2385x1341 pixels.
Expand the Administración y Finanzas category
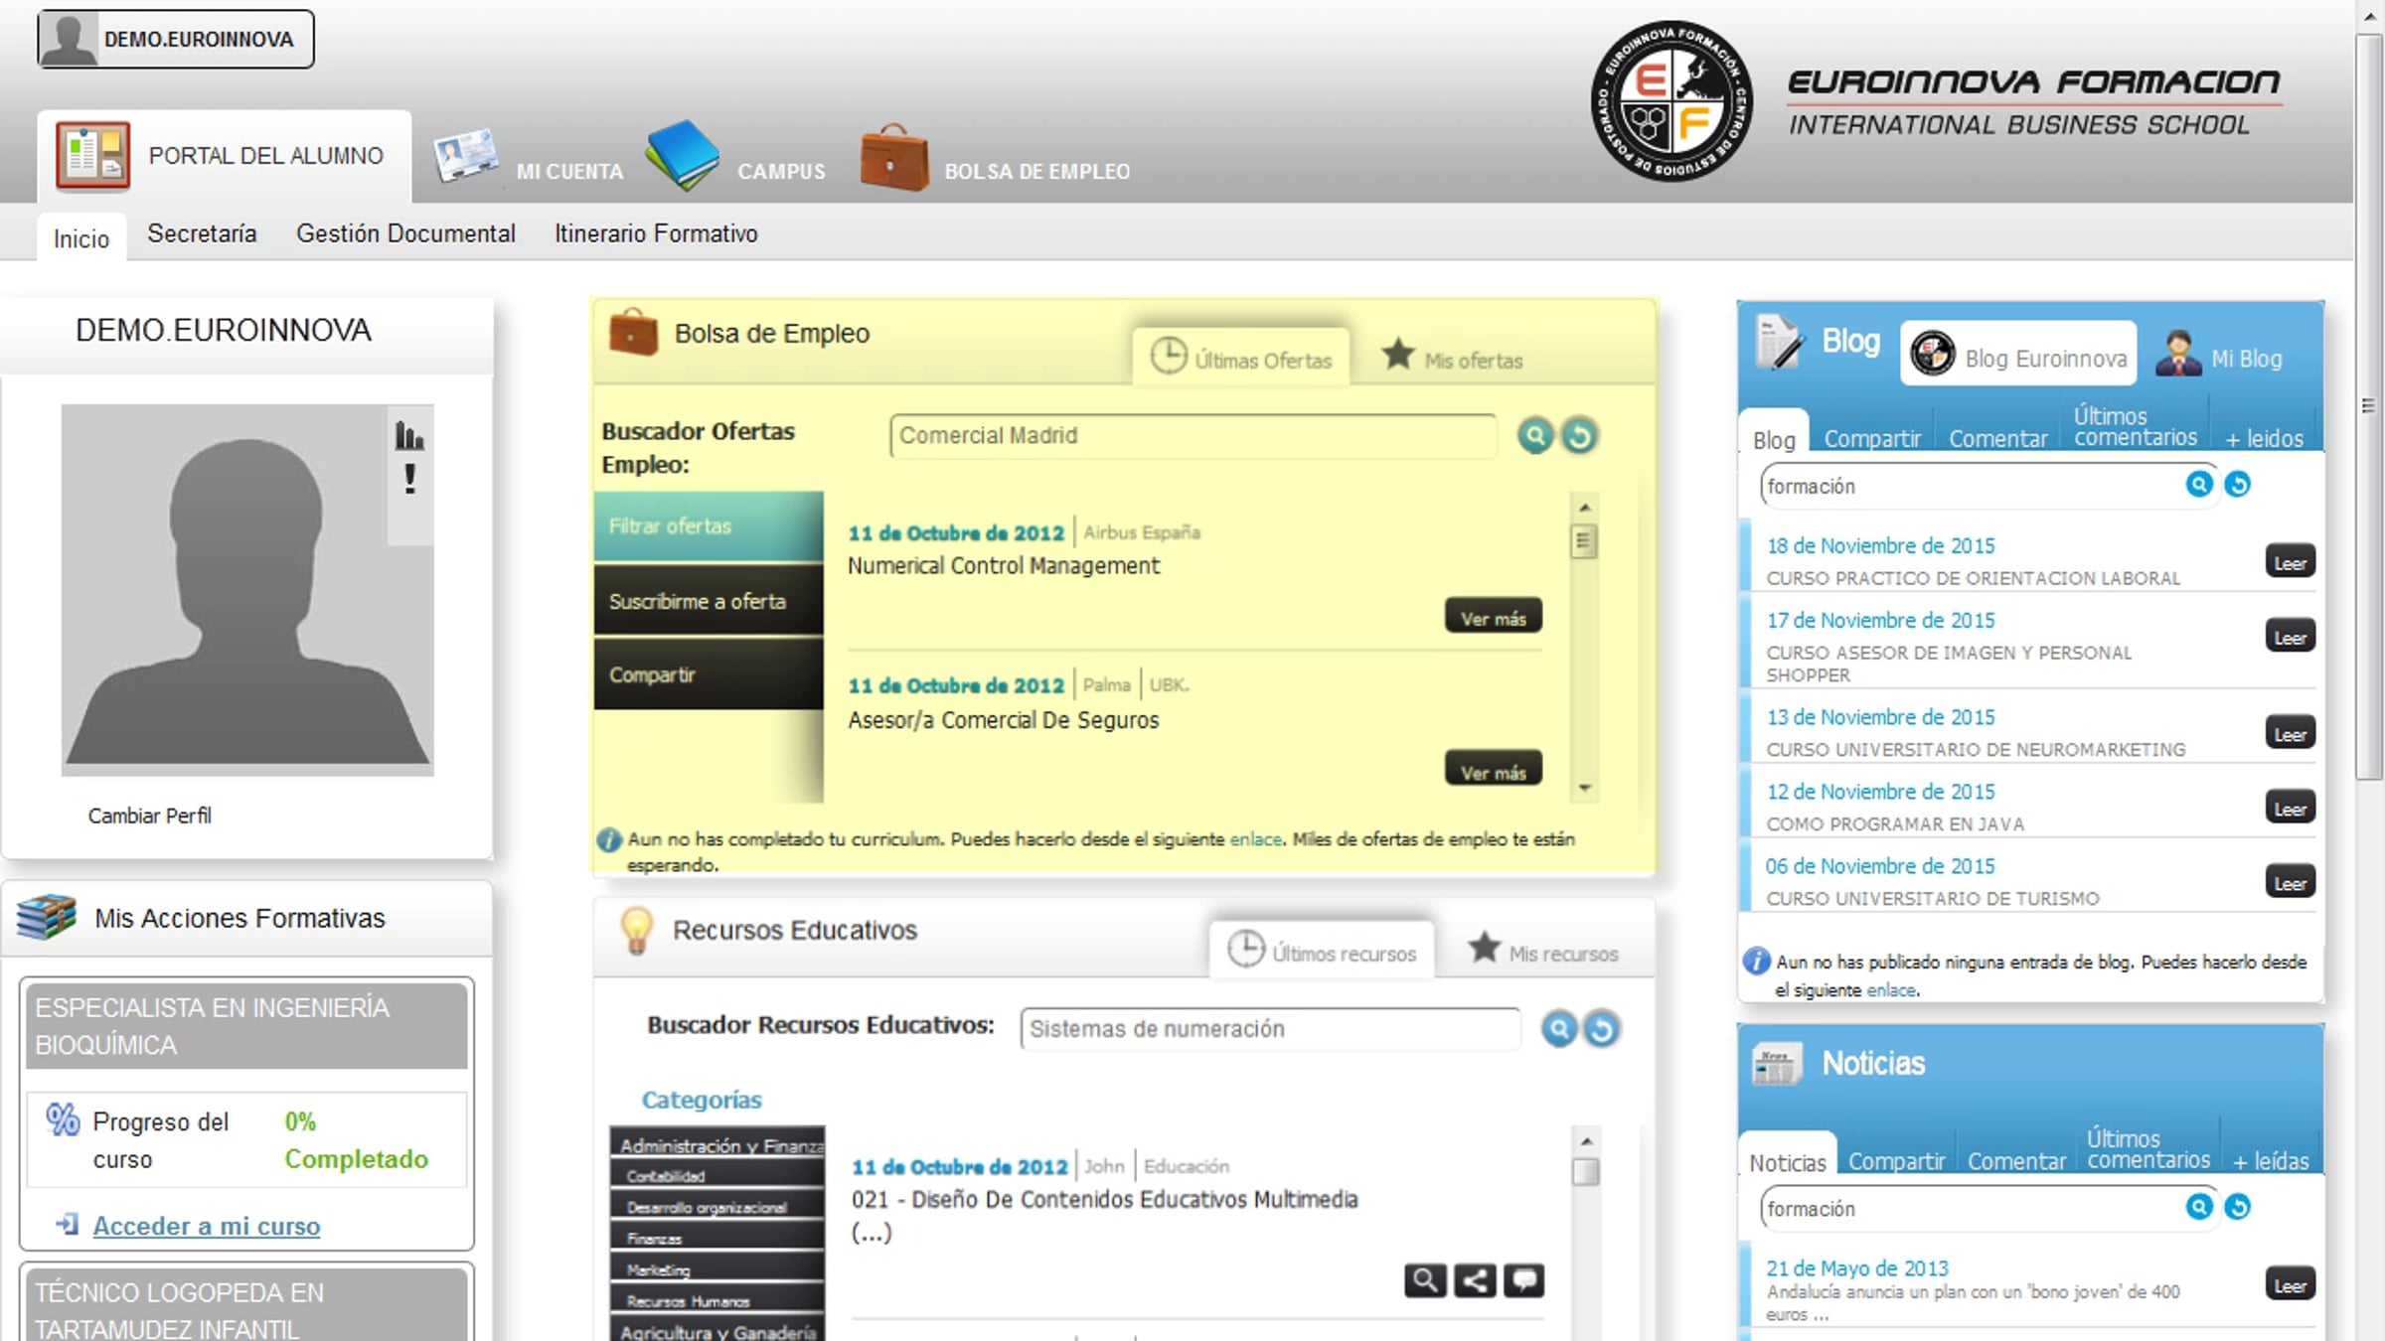(718, 1144)
